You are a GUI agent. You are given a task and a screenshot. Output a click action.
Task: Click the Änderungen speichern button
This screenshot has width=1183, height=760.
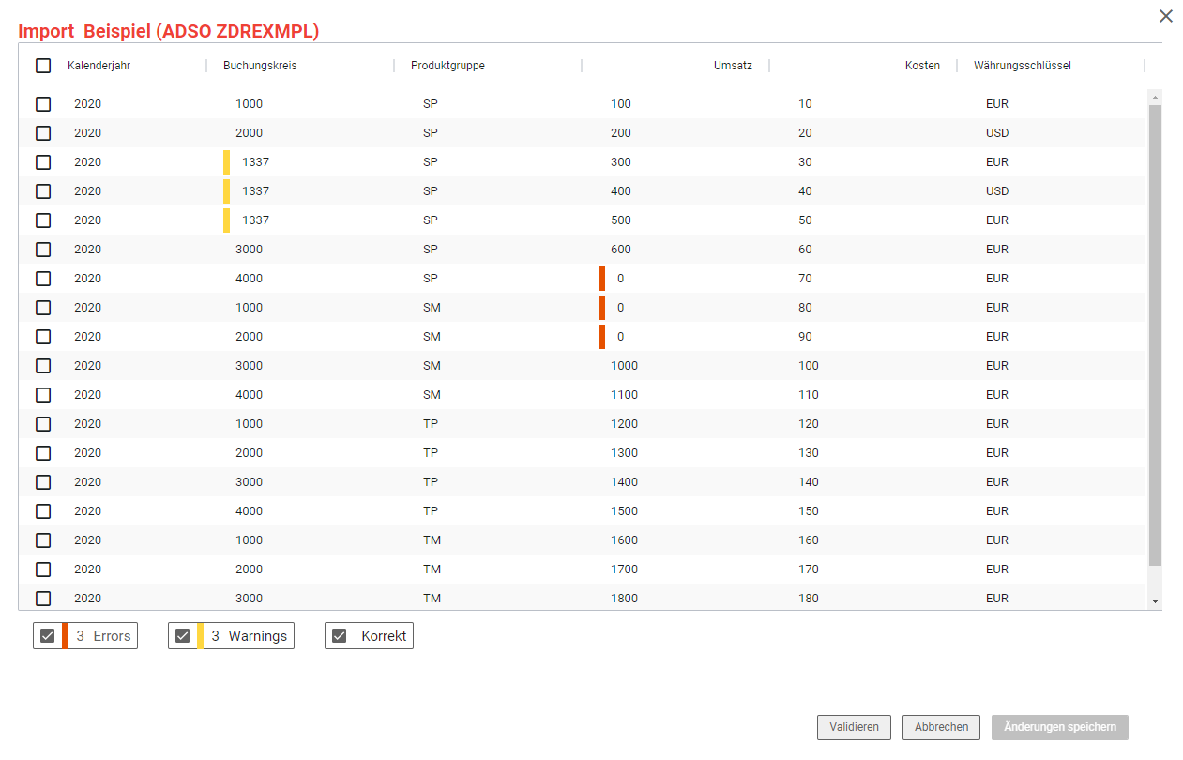[1060, 727]
